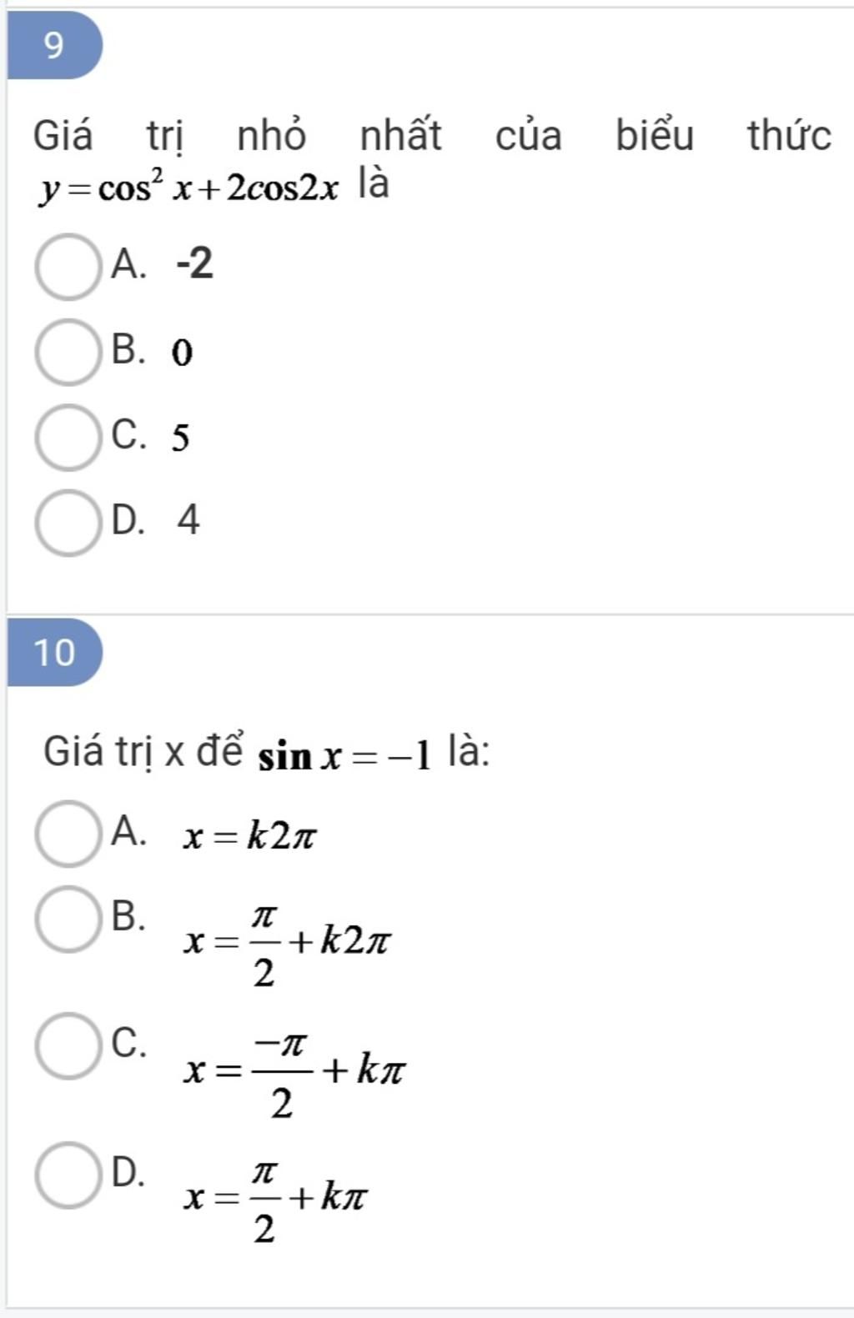Click the answer value 0 in question 9
The image size is (854, 1318).
point(183,353)
